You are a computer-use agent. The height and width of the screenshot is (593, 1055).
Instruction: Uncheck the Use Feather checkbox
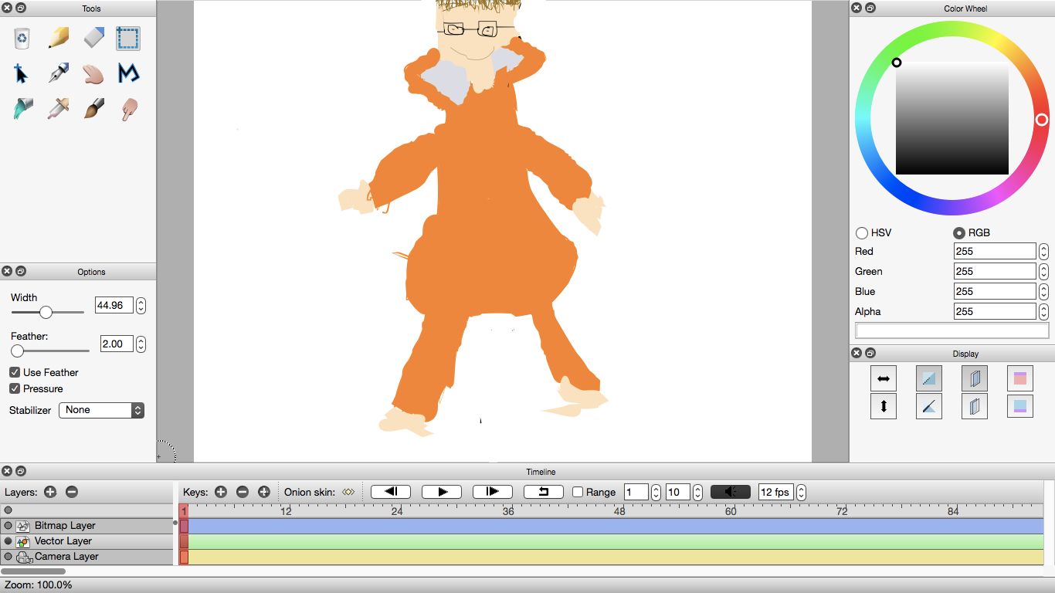click(15, 372)
